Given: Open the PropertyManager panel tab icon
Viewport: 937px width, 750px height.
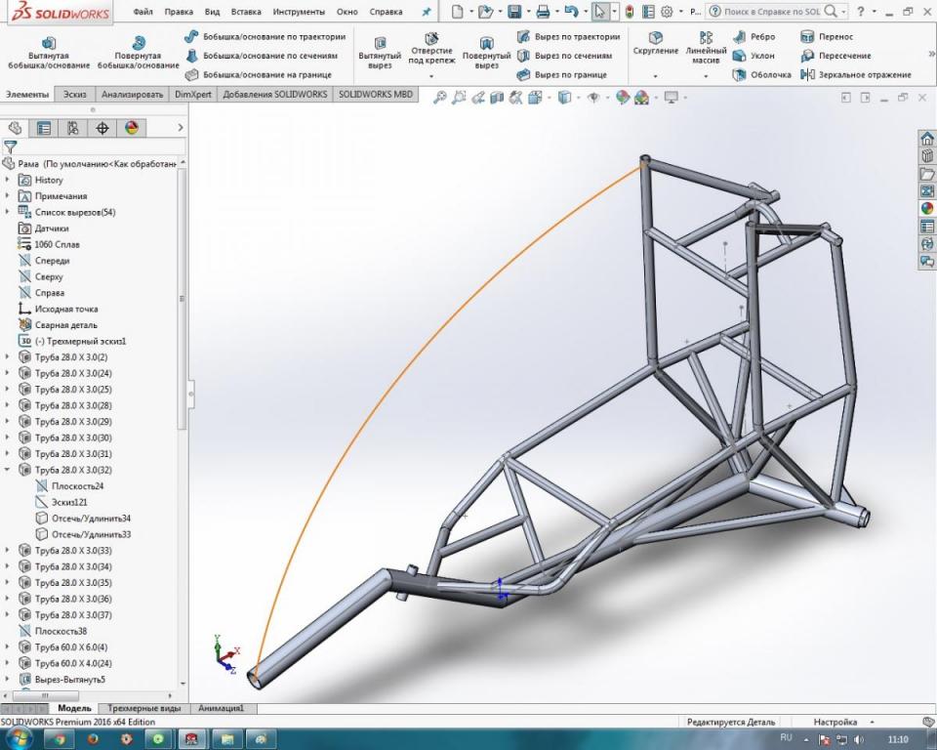Looking at the screenshot, I should (x=44, y=128).
